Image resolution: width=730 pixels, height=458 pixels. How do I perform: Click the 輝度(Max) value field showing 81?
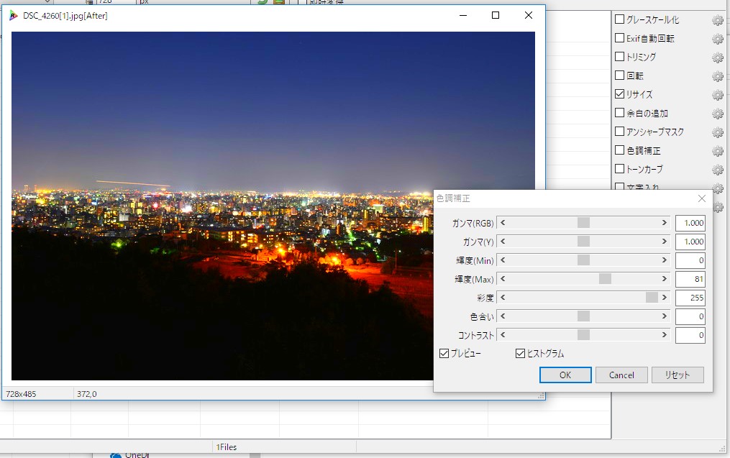click(x=690, y=278)
